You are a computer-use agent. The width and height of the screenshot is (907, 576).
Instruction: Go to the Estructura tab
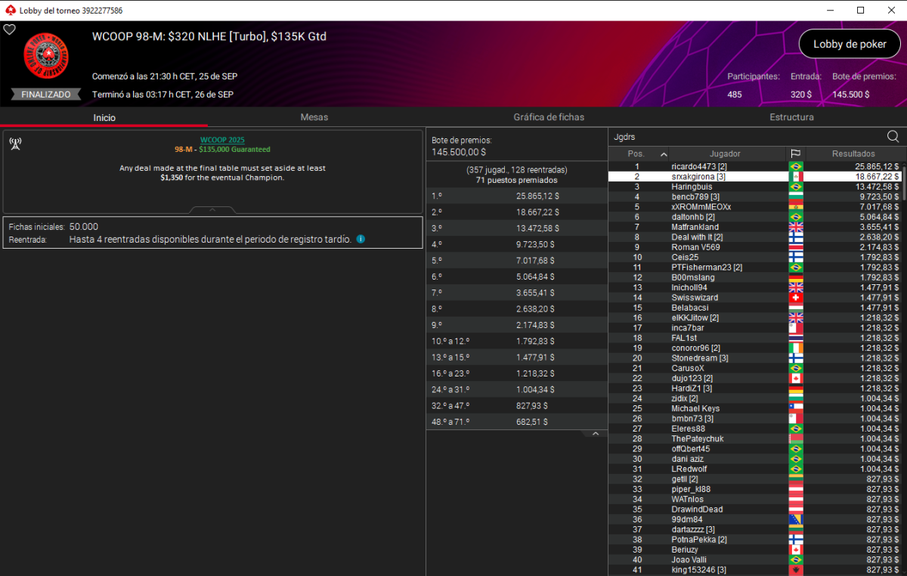click(x=791, y=117)
